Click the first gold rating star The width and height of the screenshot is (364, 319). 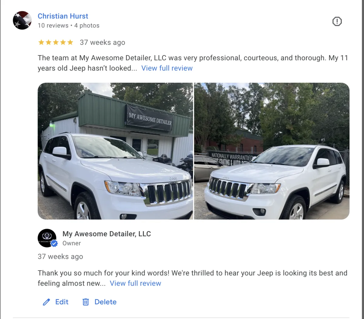click(41, 42)
